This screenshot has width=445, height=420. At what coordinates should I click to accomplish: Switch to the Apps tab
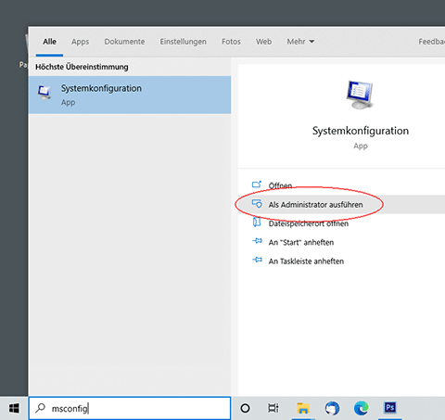point(80,42)
